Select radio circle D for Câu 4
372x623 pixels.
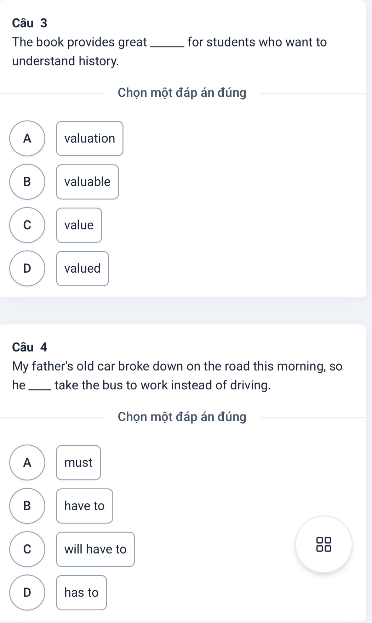click(x=27, y=593)
